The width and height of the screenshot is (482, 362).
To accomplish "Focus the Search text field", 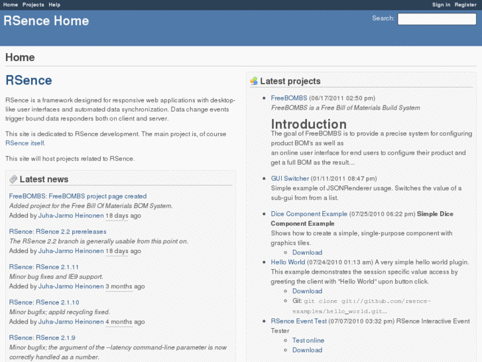I will pyautogui.click(x=436, y=19).
